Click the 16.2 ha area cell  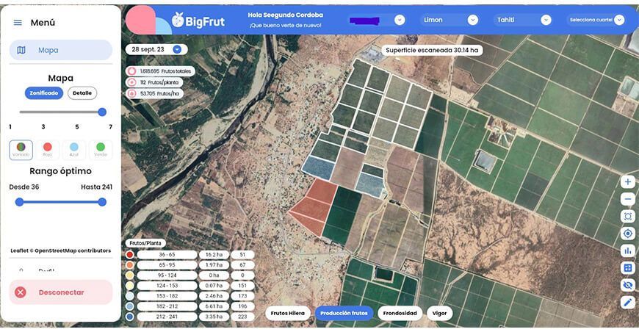click(214, 255)
